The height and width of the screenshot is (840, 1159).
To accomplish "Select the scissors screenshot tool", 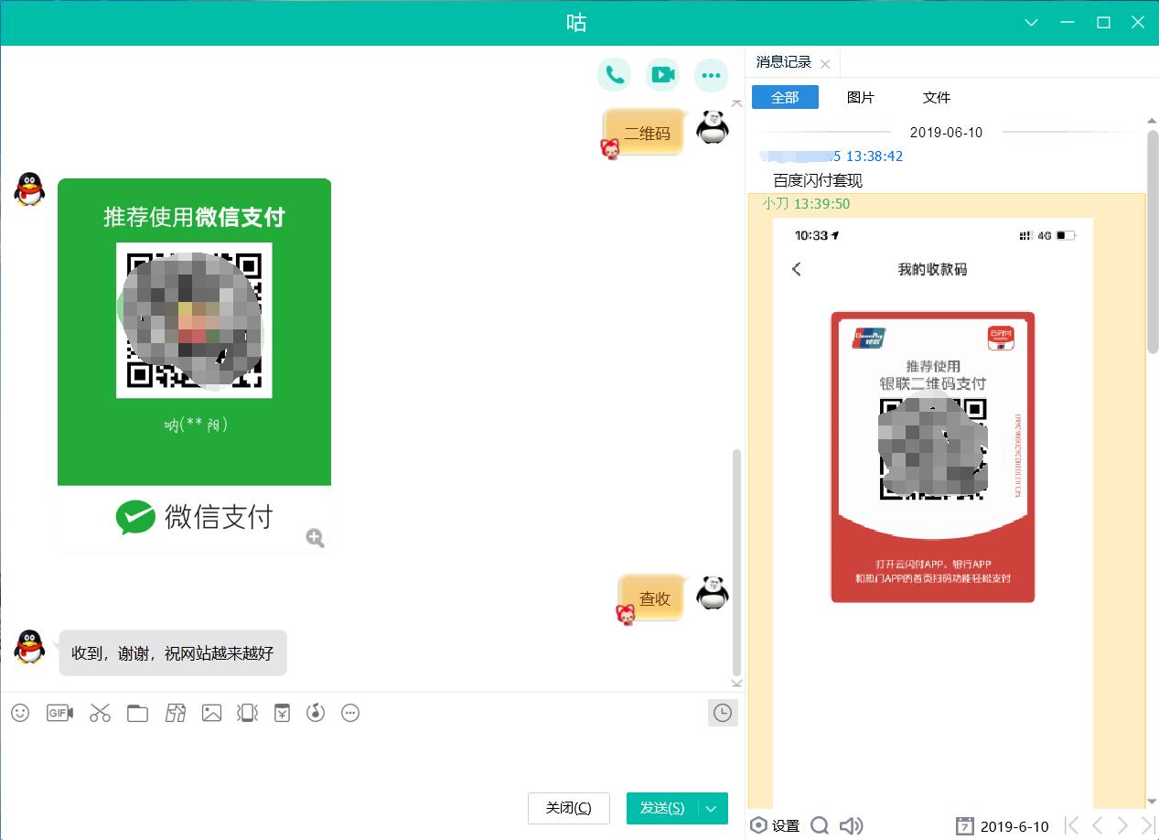I will point(100,713).
